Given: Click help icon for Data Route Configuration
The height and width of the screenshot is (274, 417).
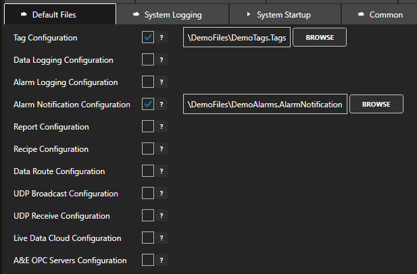Looking at the screenshot, I should click(x=162, y=171).
